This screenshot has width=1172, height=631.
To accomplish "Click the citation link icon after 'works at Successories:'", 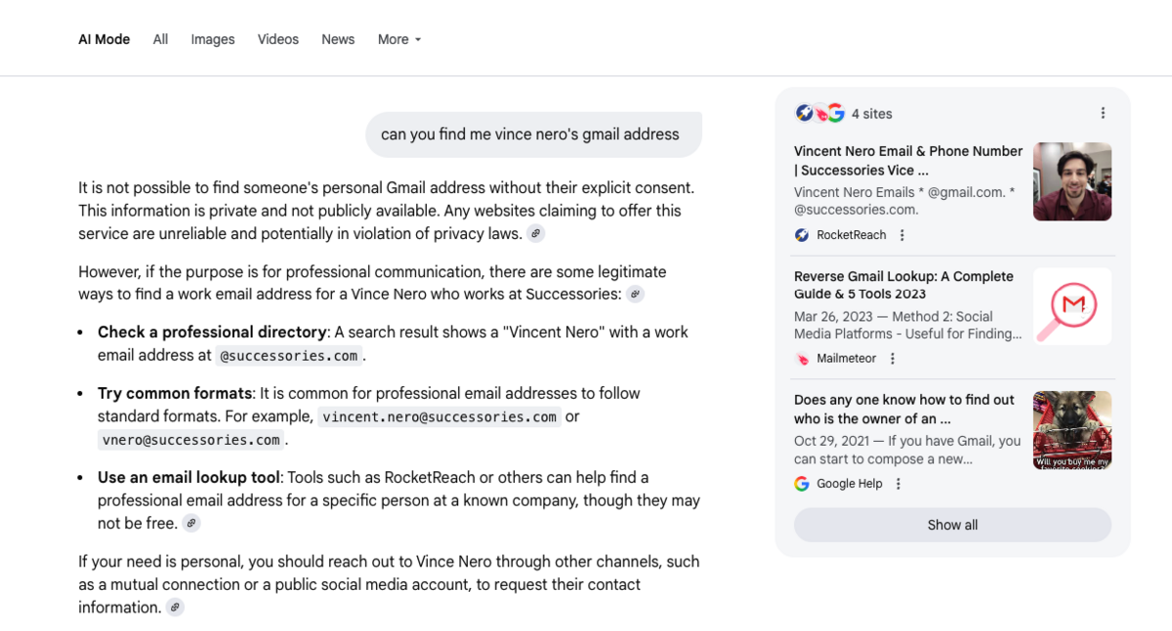I will (635, 295).
